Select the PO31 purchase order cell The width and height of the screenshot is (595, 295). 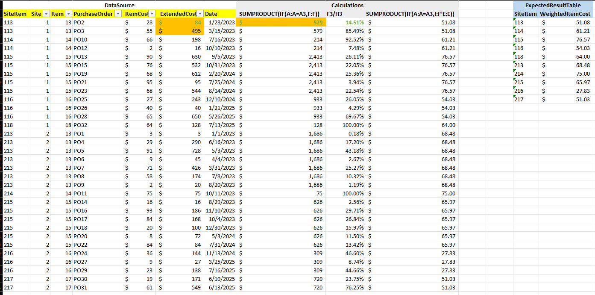(97, 287)
